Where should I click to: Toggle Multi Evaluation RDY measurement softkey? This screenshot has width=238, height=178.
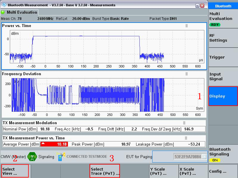coord(223,19)
